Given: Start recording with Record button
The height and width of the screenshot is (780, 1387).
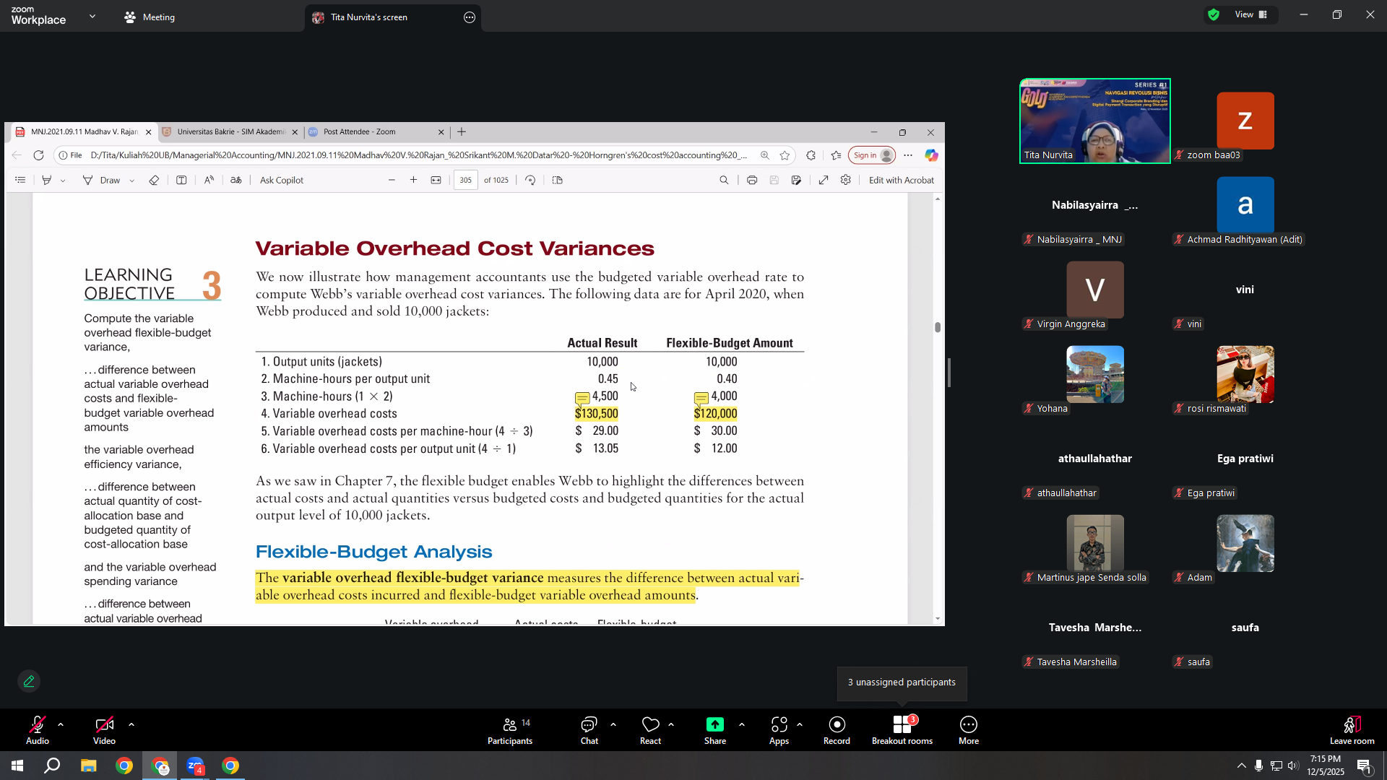Looking at the screenshot, I should (x=837, y=729).
